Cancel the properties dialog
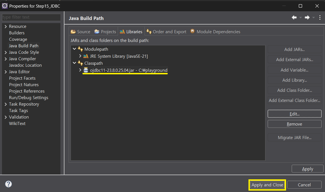The height and width of the screenshot is (192, 325). pos(304,185)
